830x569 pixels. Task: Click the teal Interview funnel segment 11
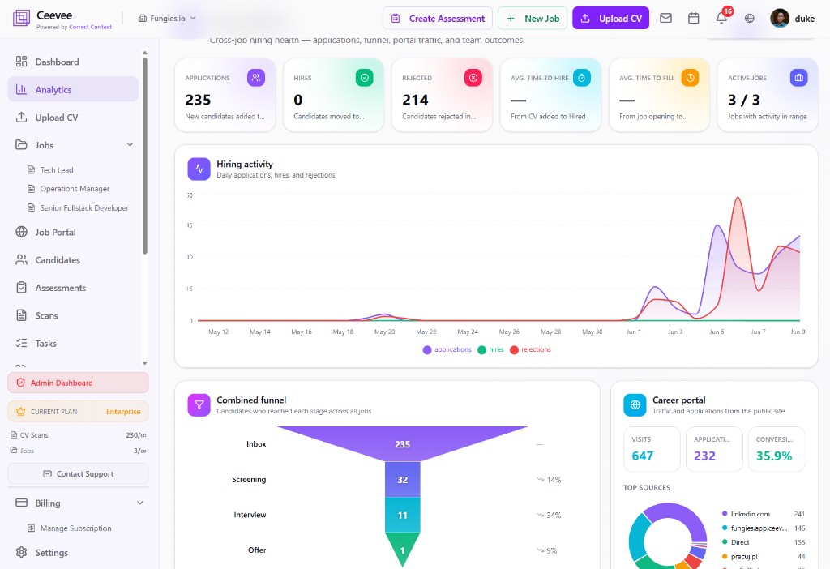[x=402, y=515]
